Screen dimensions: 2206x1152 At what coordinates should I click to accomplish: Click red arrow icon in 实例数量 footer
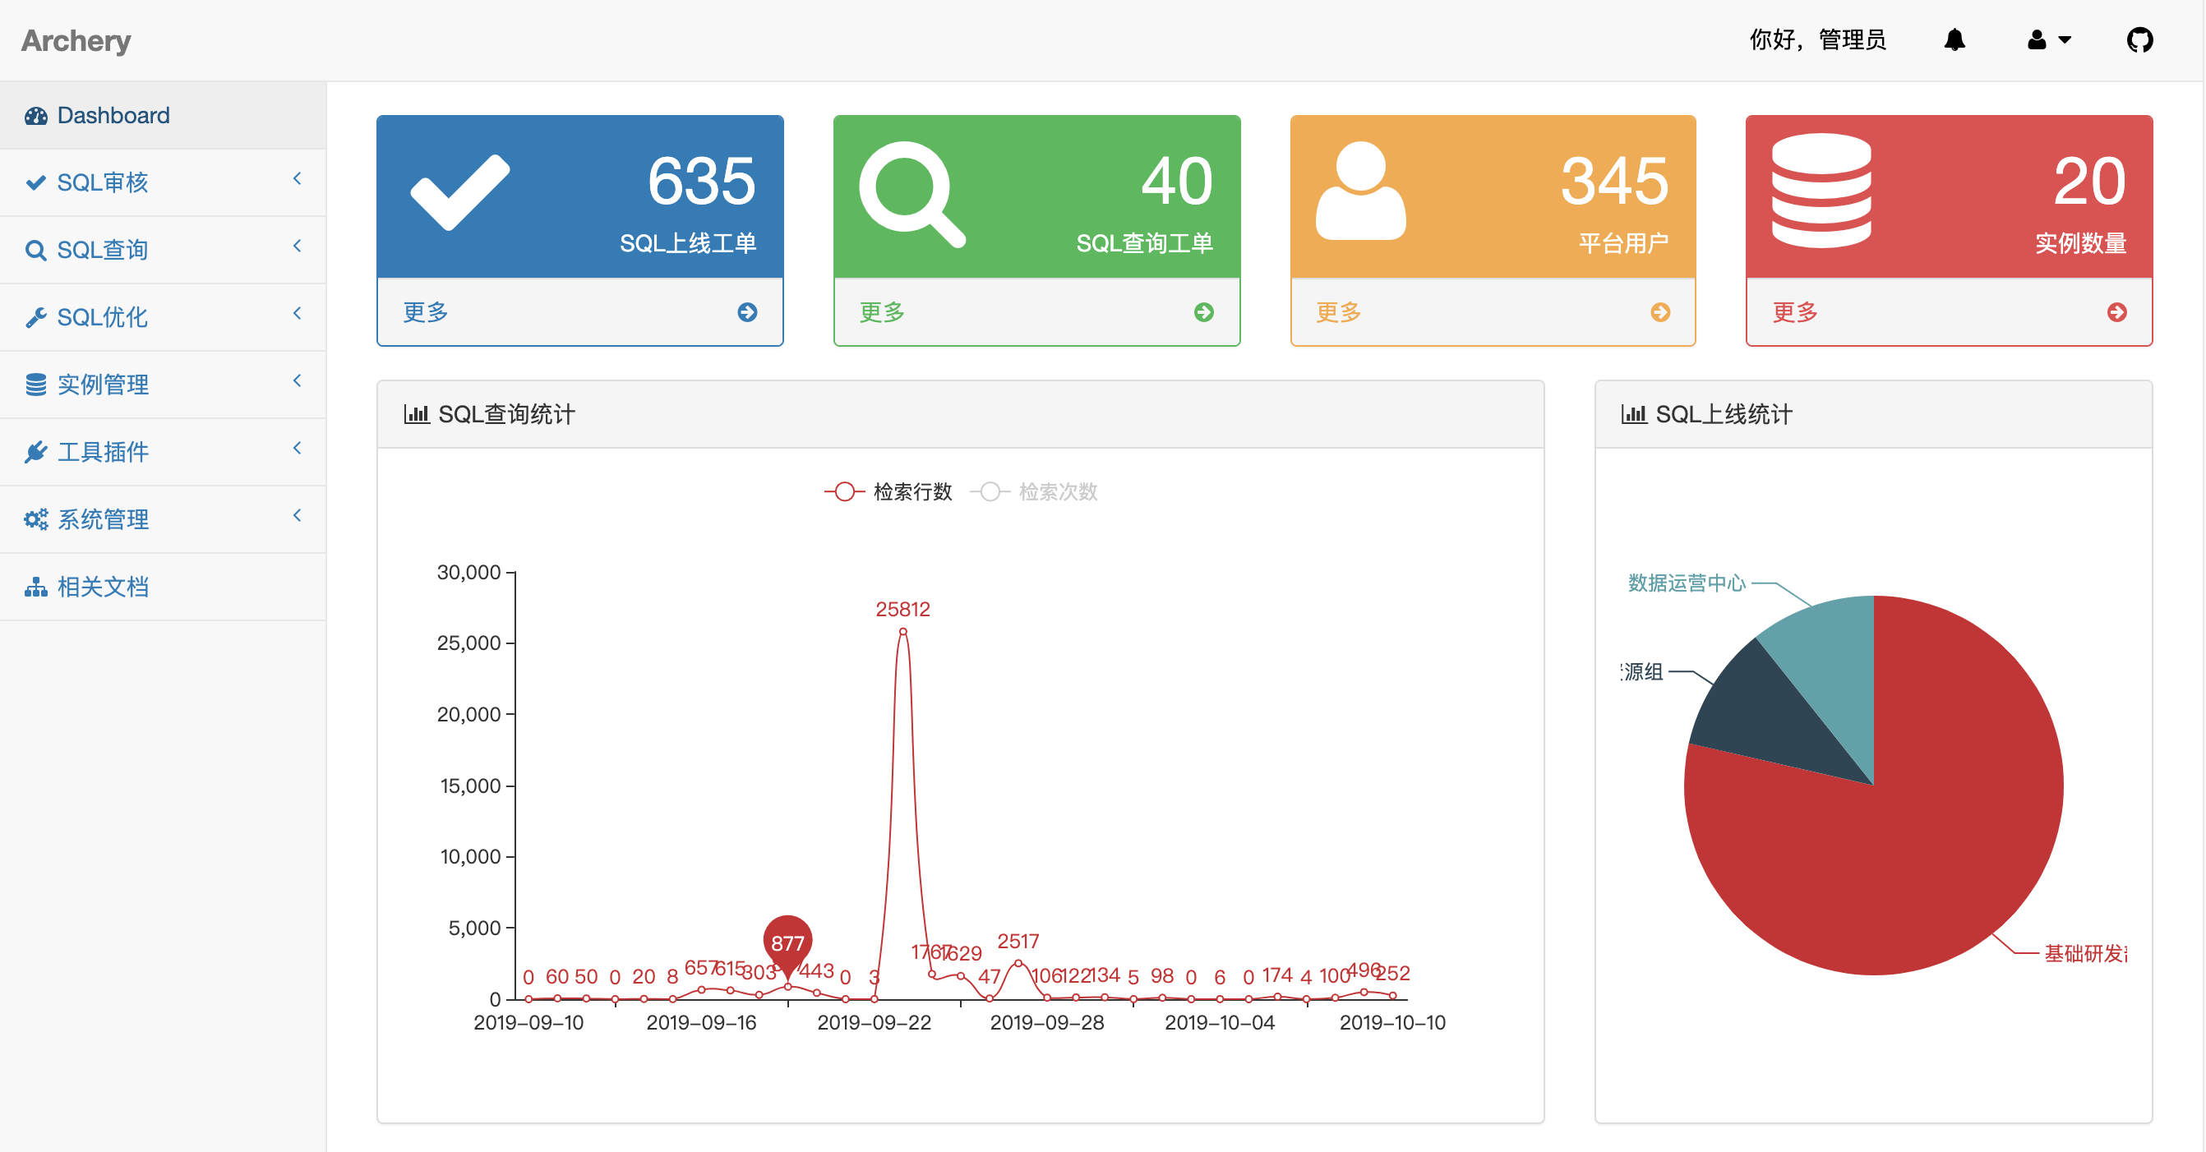pos(2117,312)
